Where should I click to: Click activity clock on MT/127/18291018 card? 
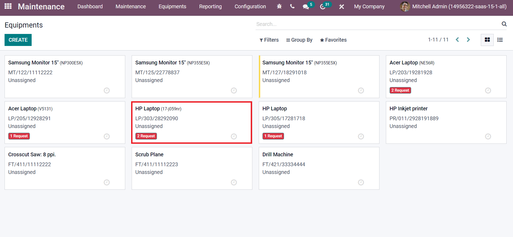(x=361, y=91)
